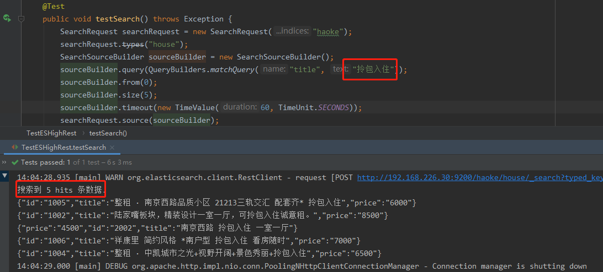Switch to TestESHighRest.testSearch run tab

(x=64, y=148)
